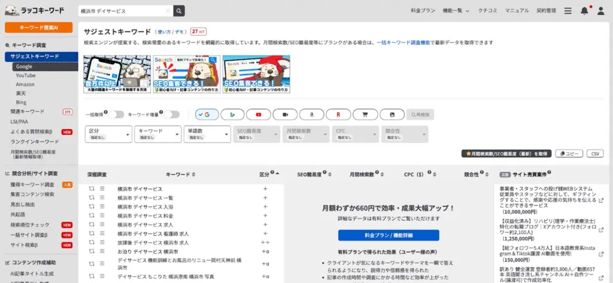Screen dimensions: 613x283
Task: Open the hamburger menu in the header
Action: (x=568, y=11)
